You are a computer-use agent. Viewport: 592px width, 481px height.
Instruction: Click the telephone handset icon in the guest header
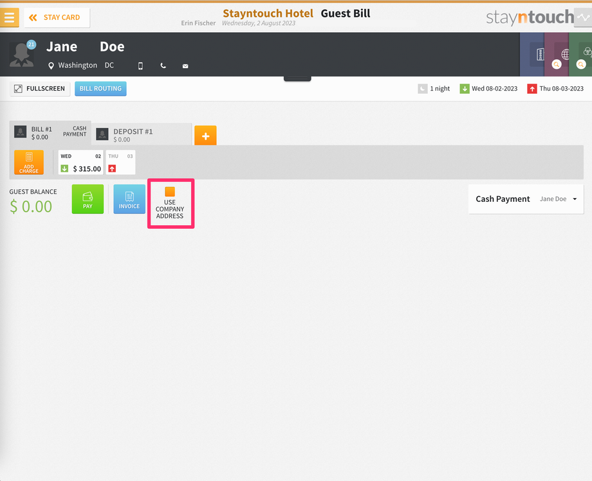pyautogui.click(x=163, y=66)
